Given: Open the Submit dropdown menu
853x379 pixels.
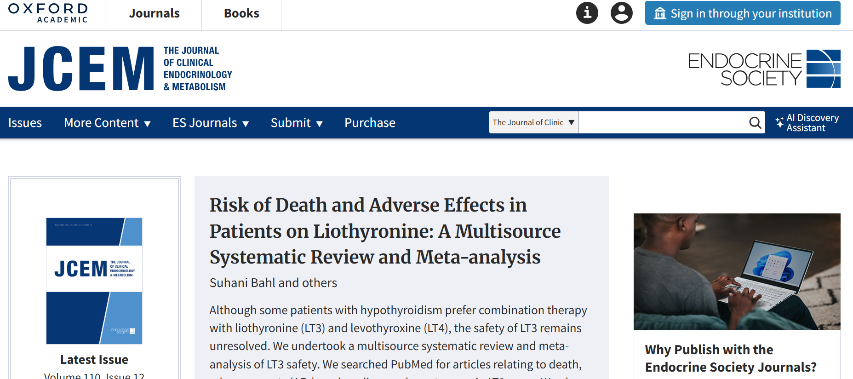Looking at the screenshot, I should point(297,123).
